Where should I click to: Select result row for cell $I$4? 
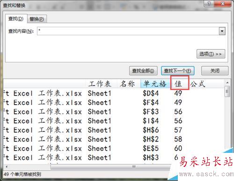click(x=114, y=121)
